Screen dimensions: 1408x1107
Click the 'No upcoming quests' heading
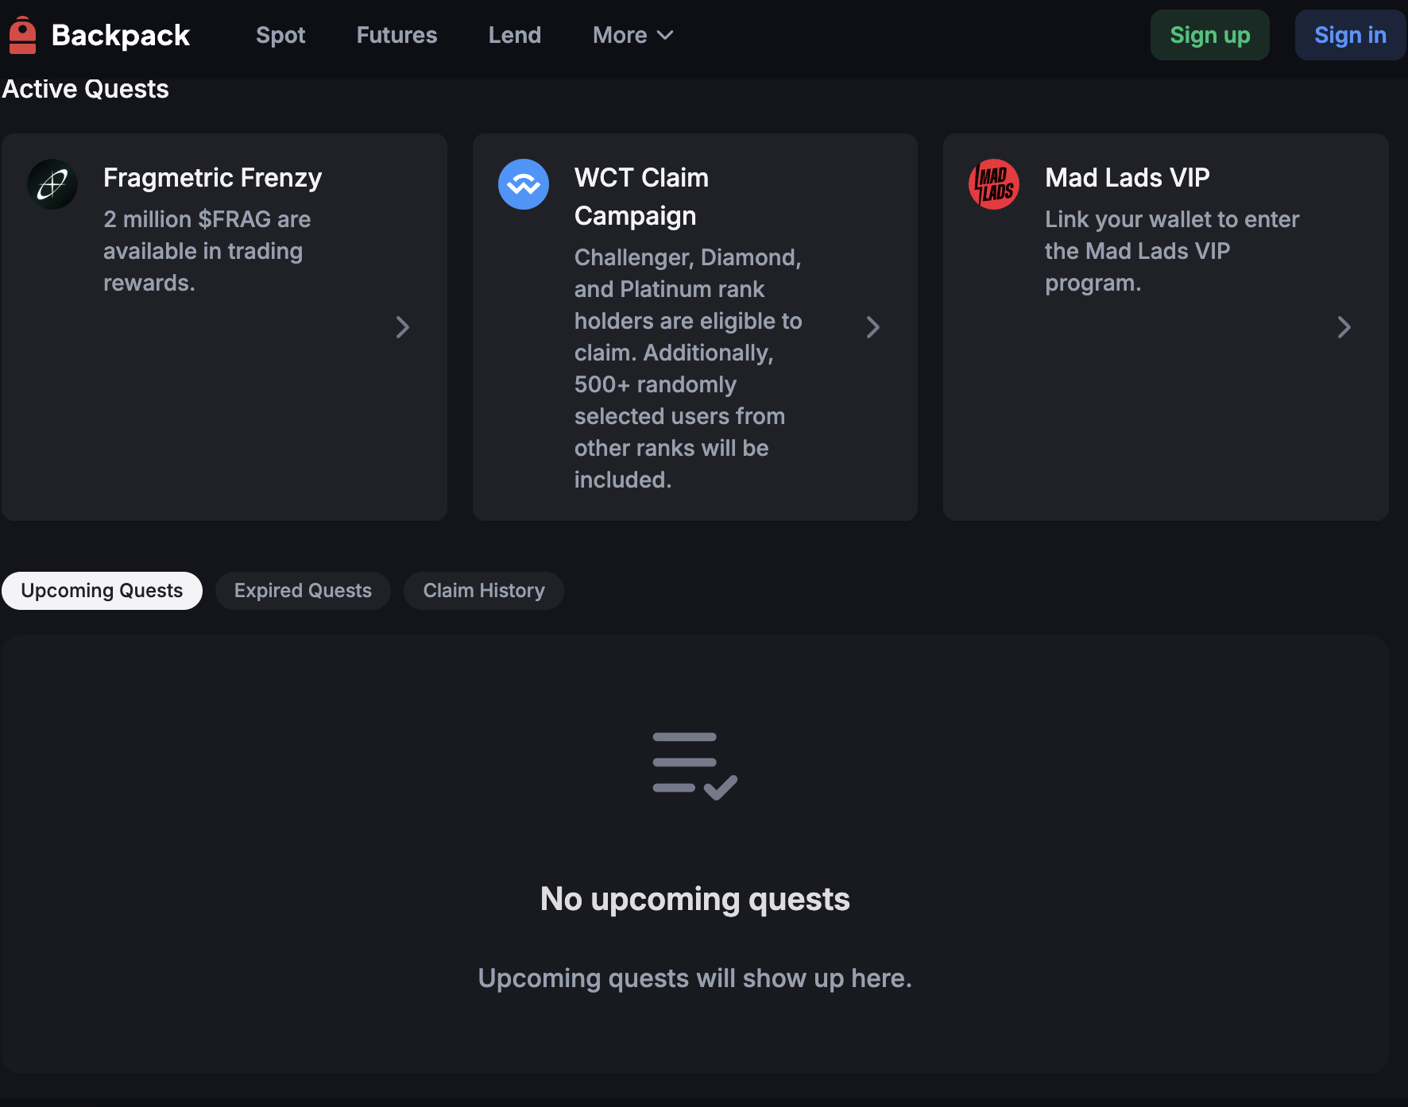click(x=695, y=899)
